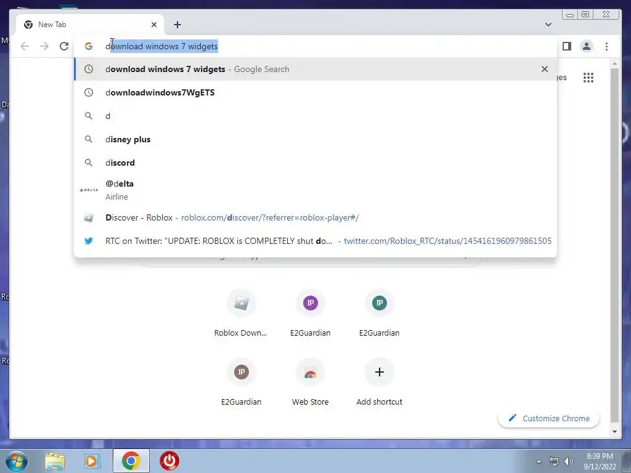Toggle the side panel icon
This screenshot has width=631, height=473.
(567, 46)
